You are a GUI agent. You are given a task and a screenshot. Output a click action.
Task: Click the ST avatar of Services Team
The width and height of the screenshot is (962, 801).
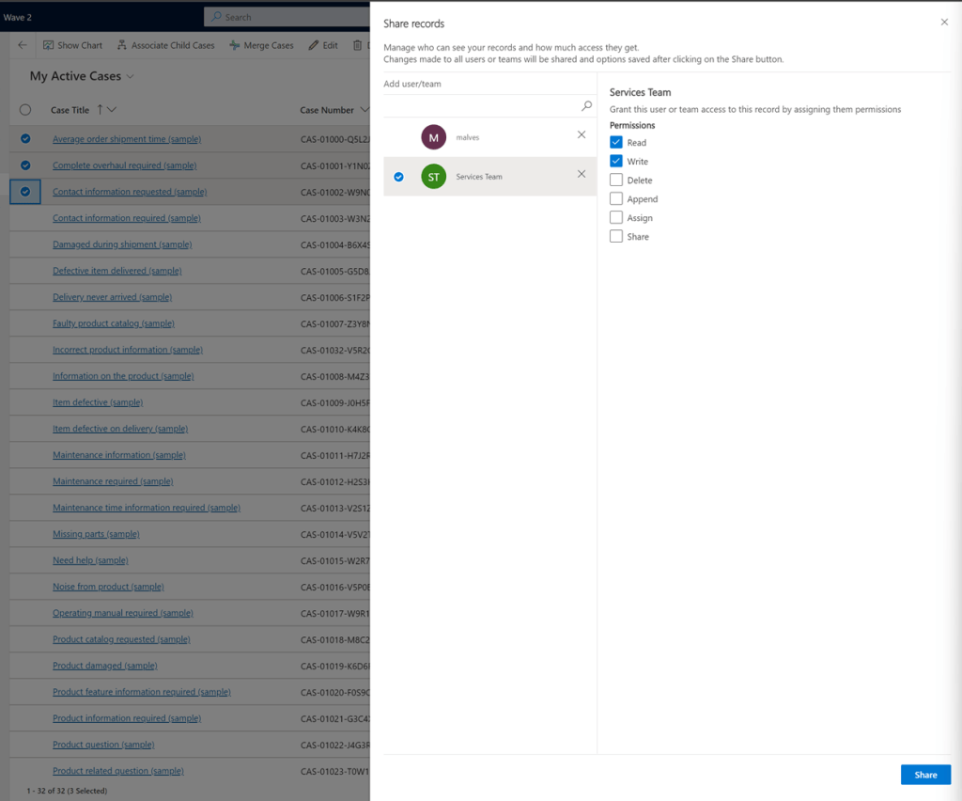point(433,176)
